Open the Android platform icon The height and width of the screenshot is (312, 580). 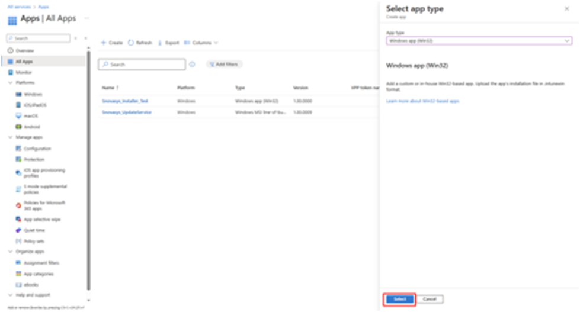pyautogui.click(x=18, y=127)
